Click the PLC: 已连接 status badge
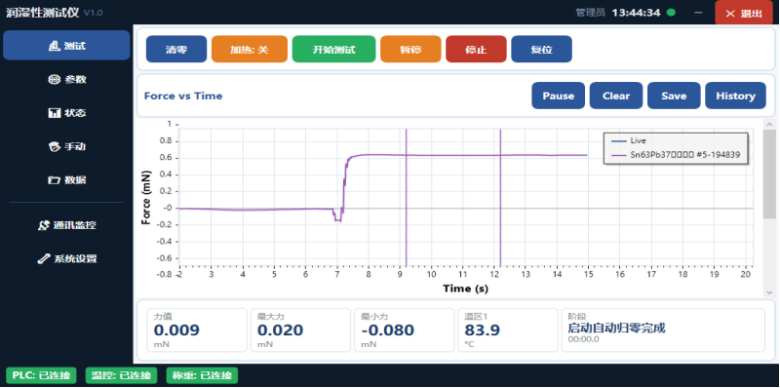Viewport: 780px width, 388px height. (x=41, y=375)
